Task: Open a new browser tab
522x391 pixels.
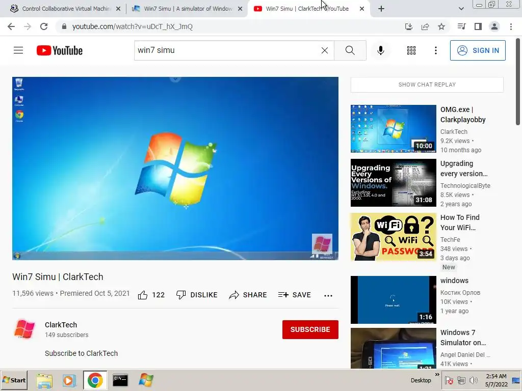Action: (x=381, y=9)
